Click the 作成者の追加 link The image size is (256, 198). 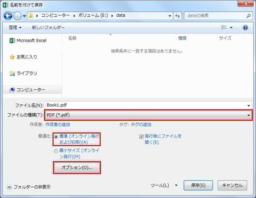pyautogui.click(x=58, y=124)
